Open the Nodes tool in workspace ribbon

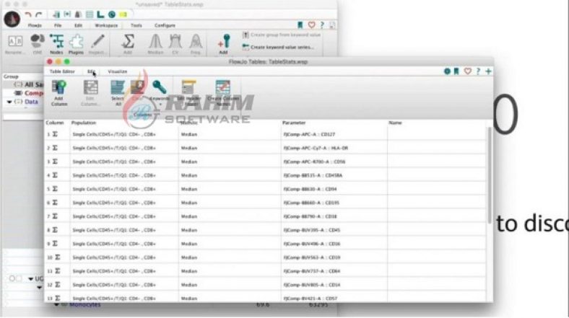coord(56,44)
